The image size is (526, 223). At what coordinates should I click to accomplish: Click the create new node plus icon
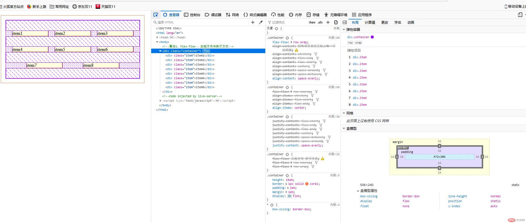[x=253, y=22]
